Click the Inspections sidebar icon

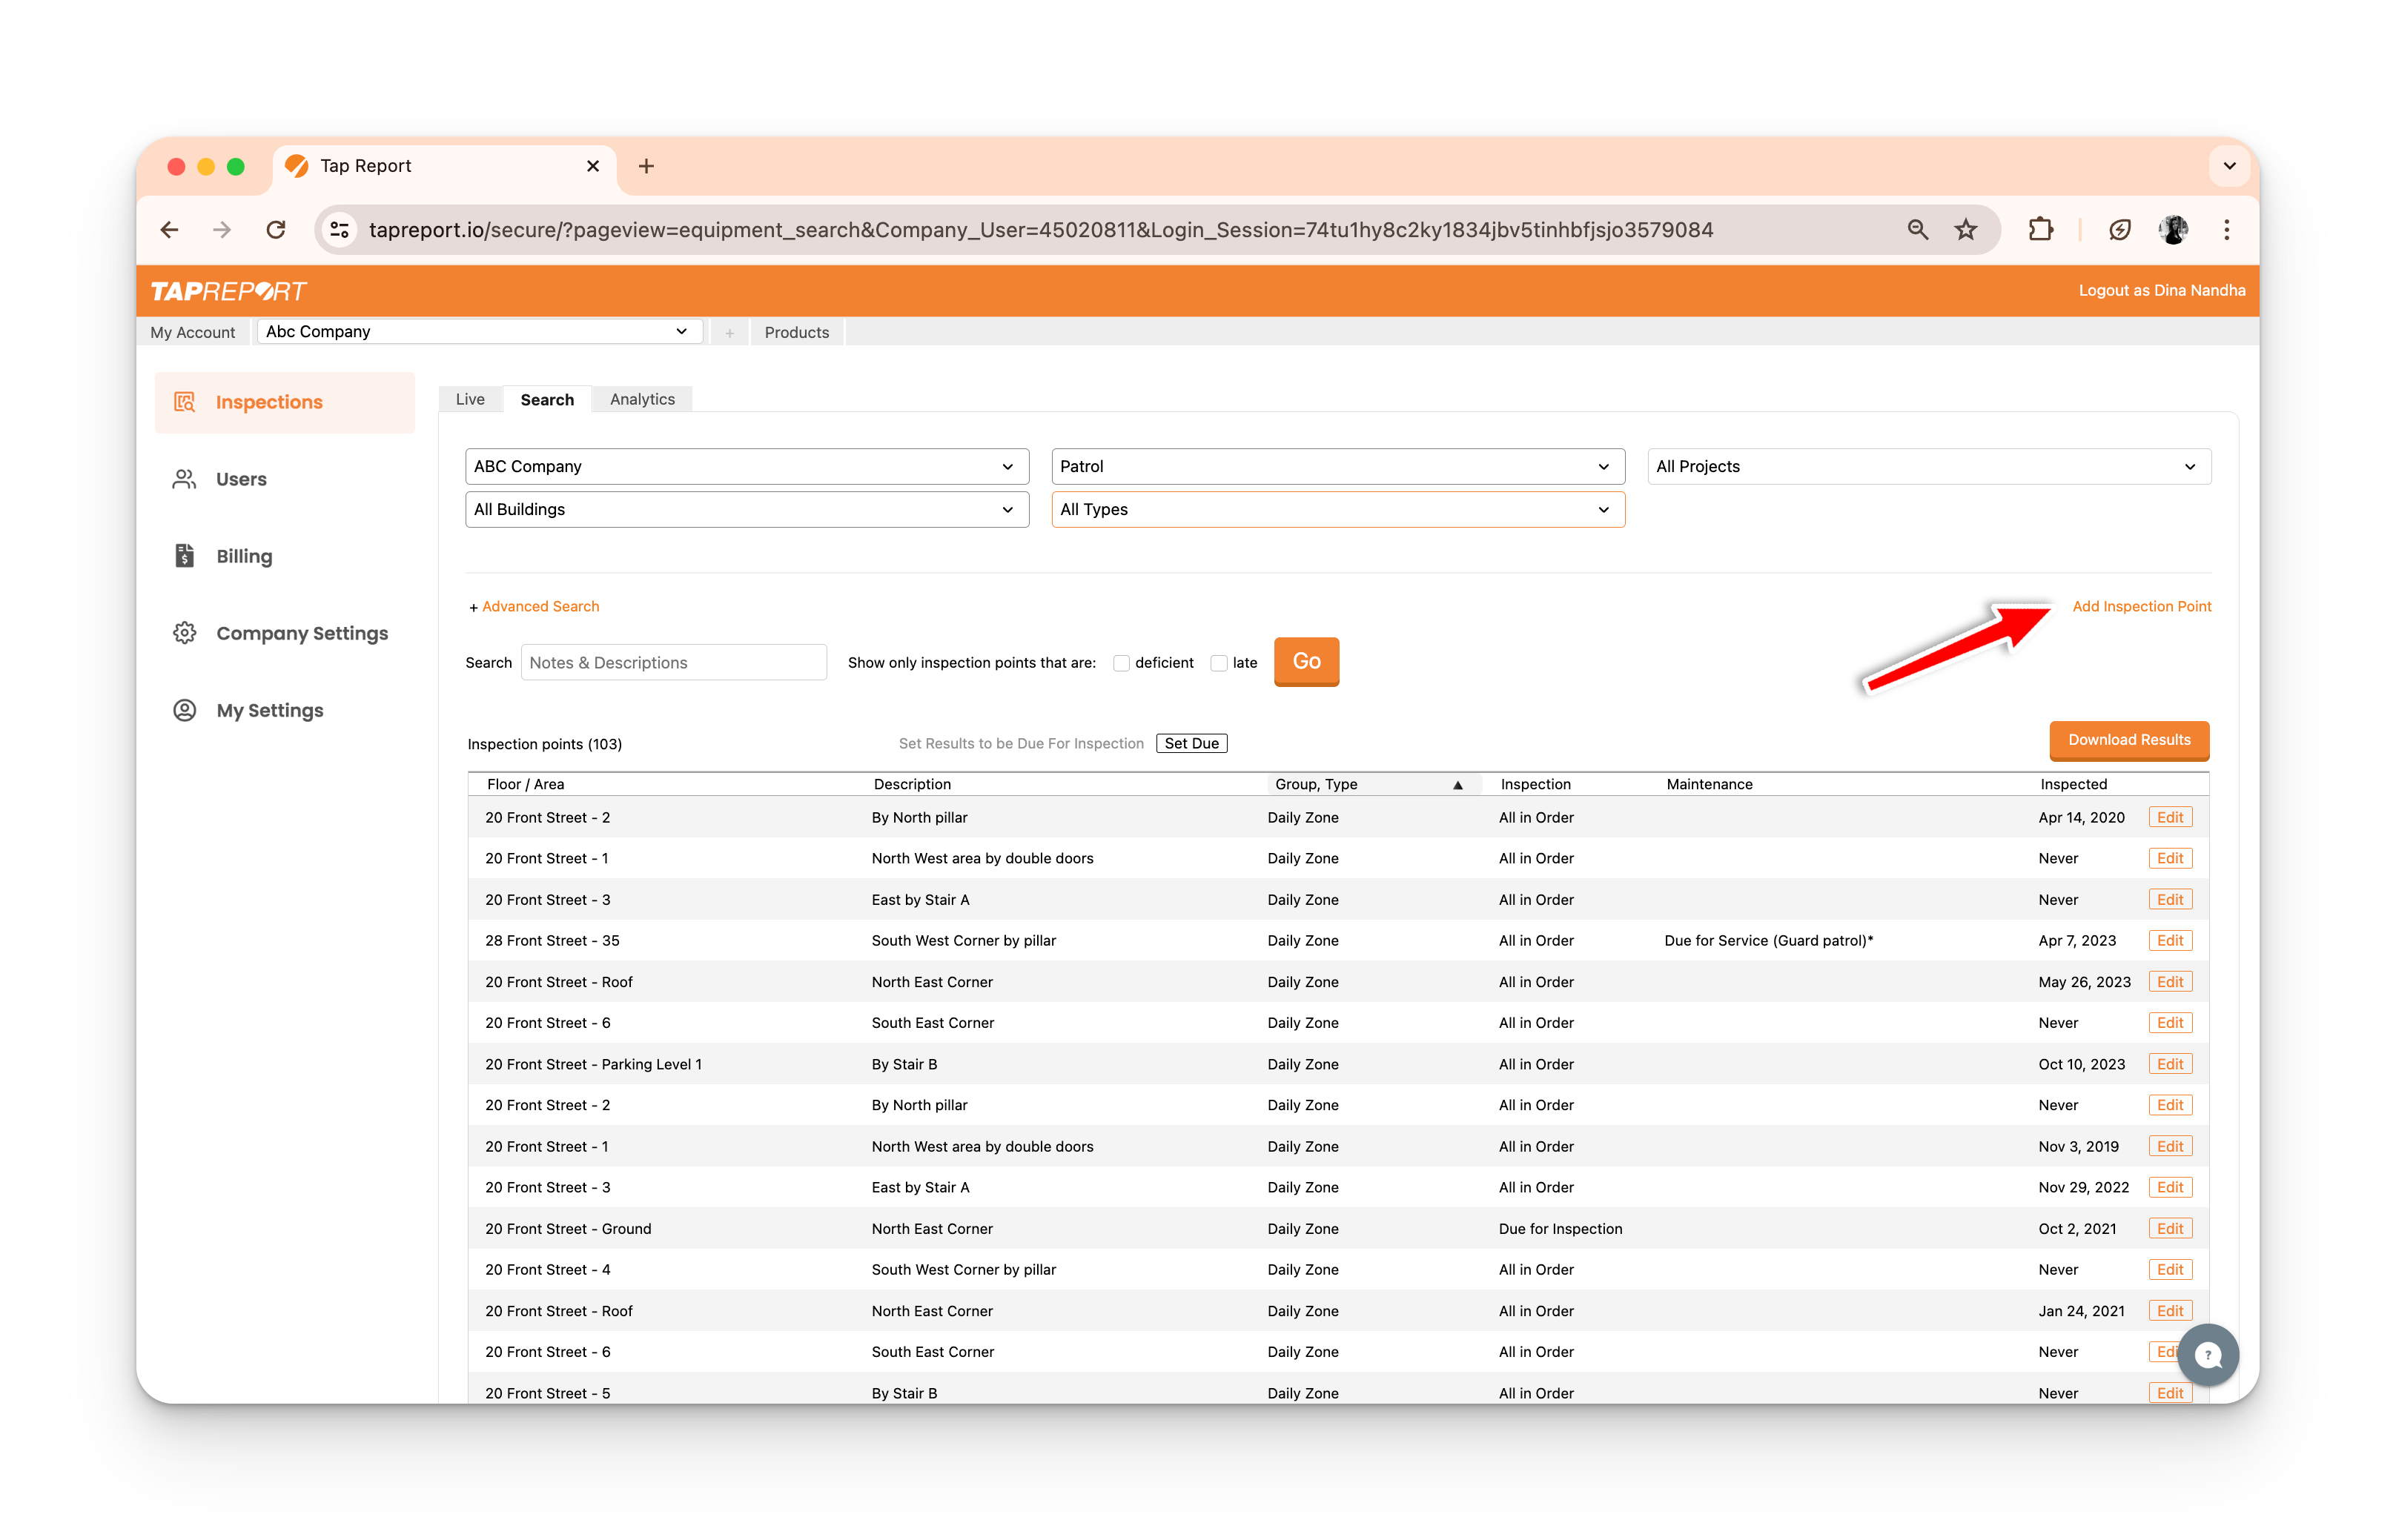185,402
